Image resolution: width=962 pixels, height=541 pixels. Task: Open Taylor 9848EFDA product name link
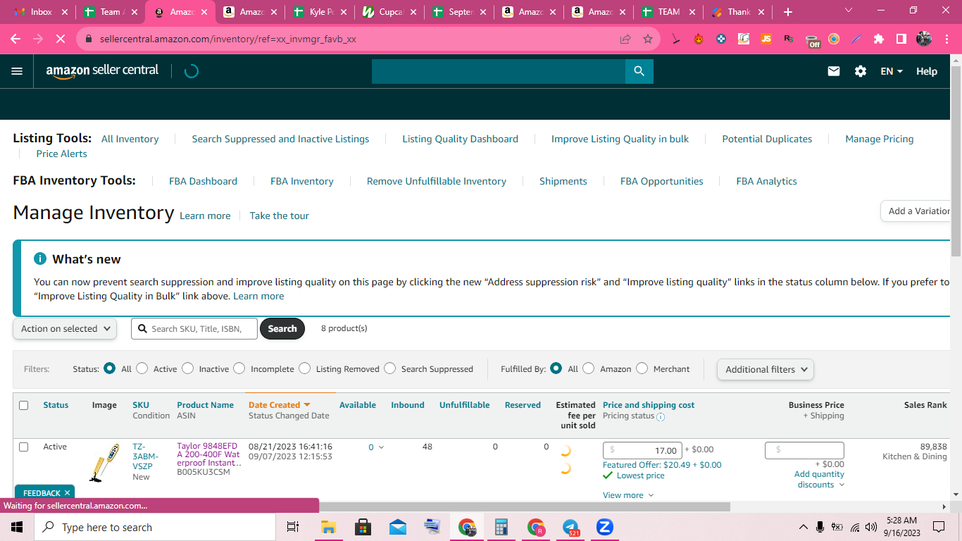208,454
